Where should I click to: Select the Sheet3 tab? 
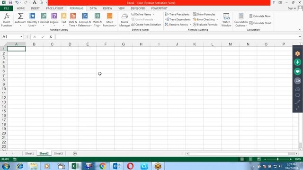coord(58,153)
